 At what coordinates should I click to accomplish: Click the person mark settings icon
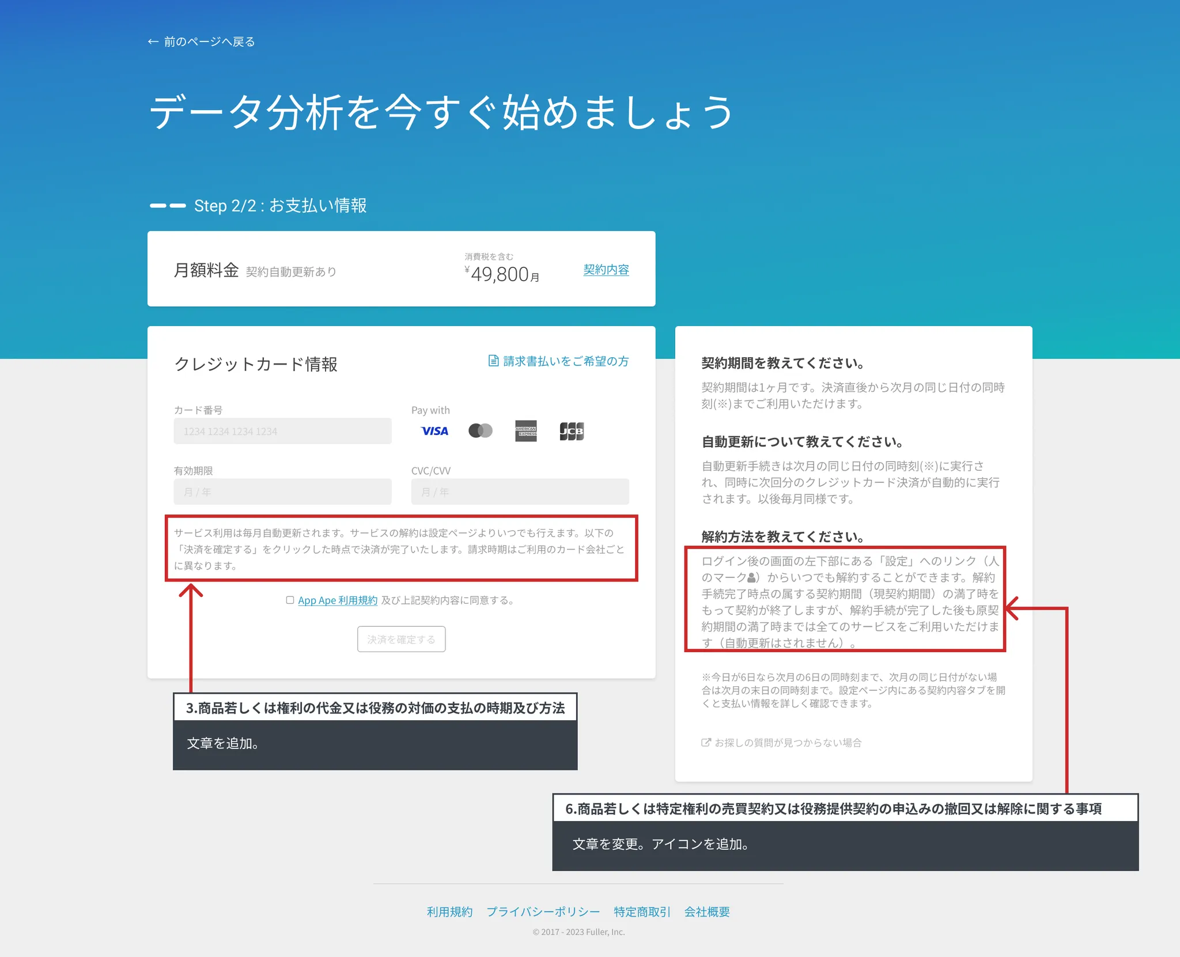[751, 577]
